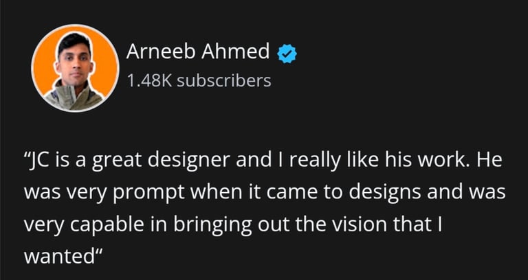The height and width of the screenshot is (280, 528).
Task: Click the word "subscribers" under the name
Action: tap(224, 81)
